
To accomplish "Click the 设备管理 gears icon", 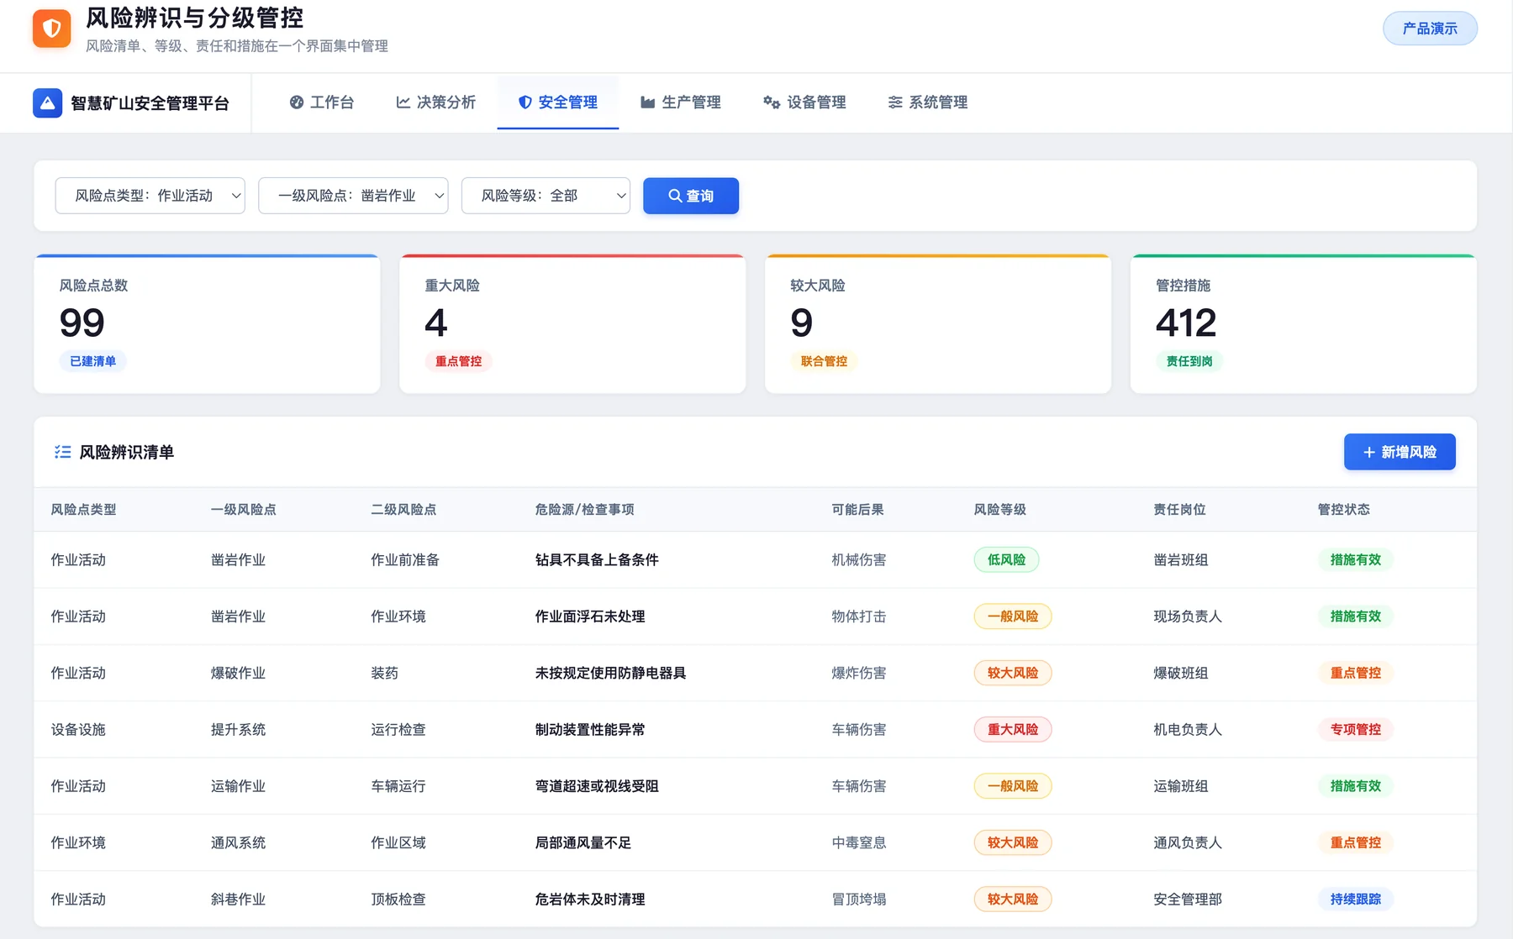I will click(x=772, y=102).
